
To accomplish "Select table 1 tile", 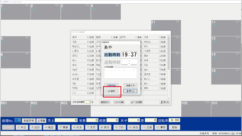I will click(x=16, y=12).
